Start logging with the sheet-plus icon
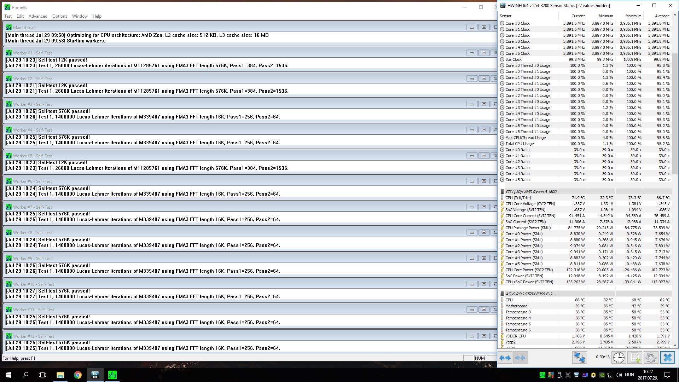The image size is (679, 382). coord(635,358)
